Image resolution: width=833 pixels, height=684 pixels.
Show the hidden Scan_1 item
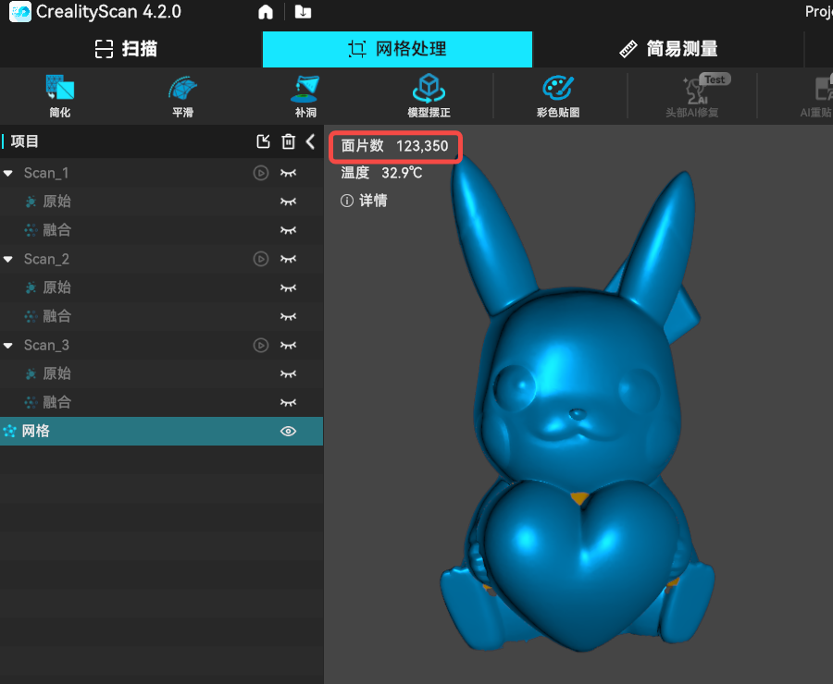click(289, 173)
